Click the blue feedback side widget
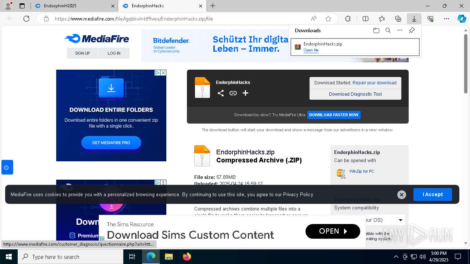Screen dimensions: 470x264 (x=7, y=168)
